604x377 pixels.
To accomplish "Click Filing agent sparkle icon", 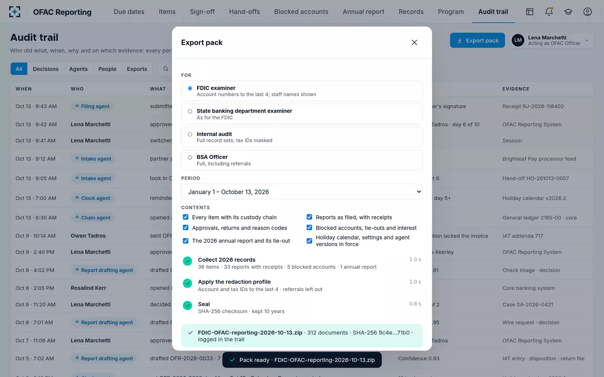I will point(77,106).
